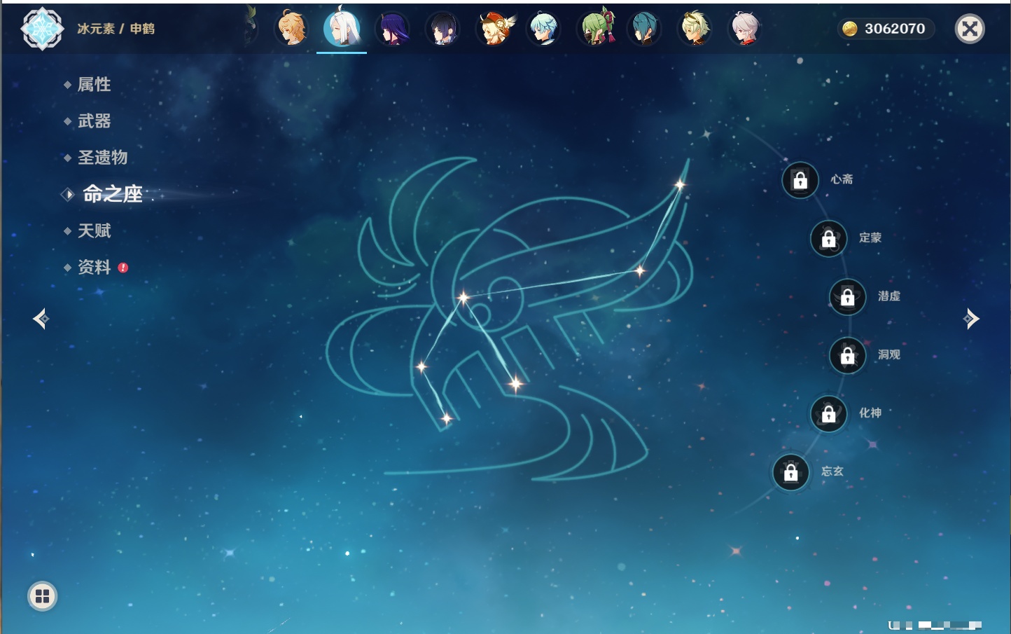The width and height of the screenshot is (1011, 634).
Task: Switch to the silver-haired Kazuha avatar
Action: tap(746, 29)
